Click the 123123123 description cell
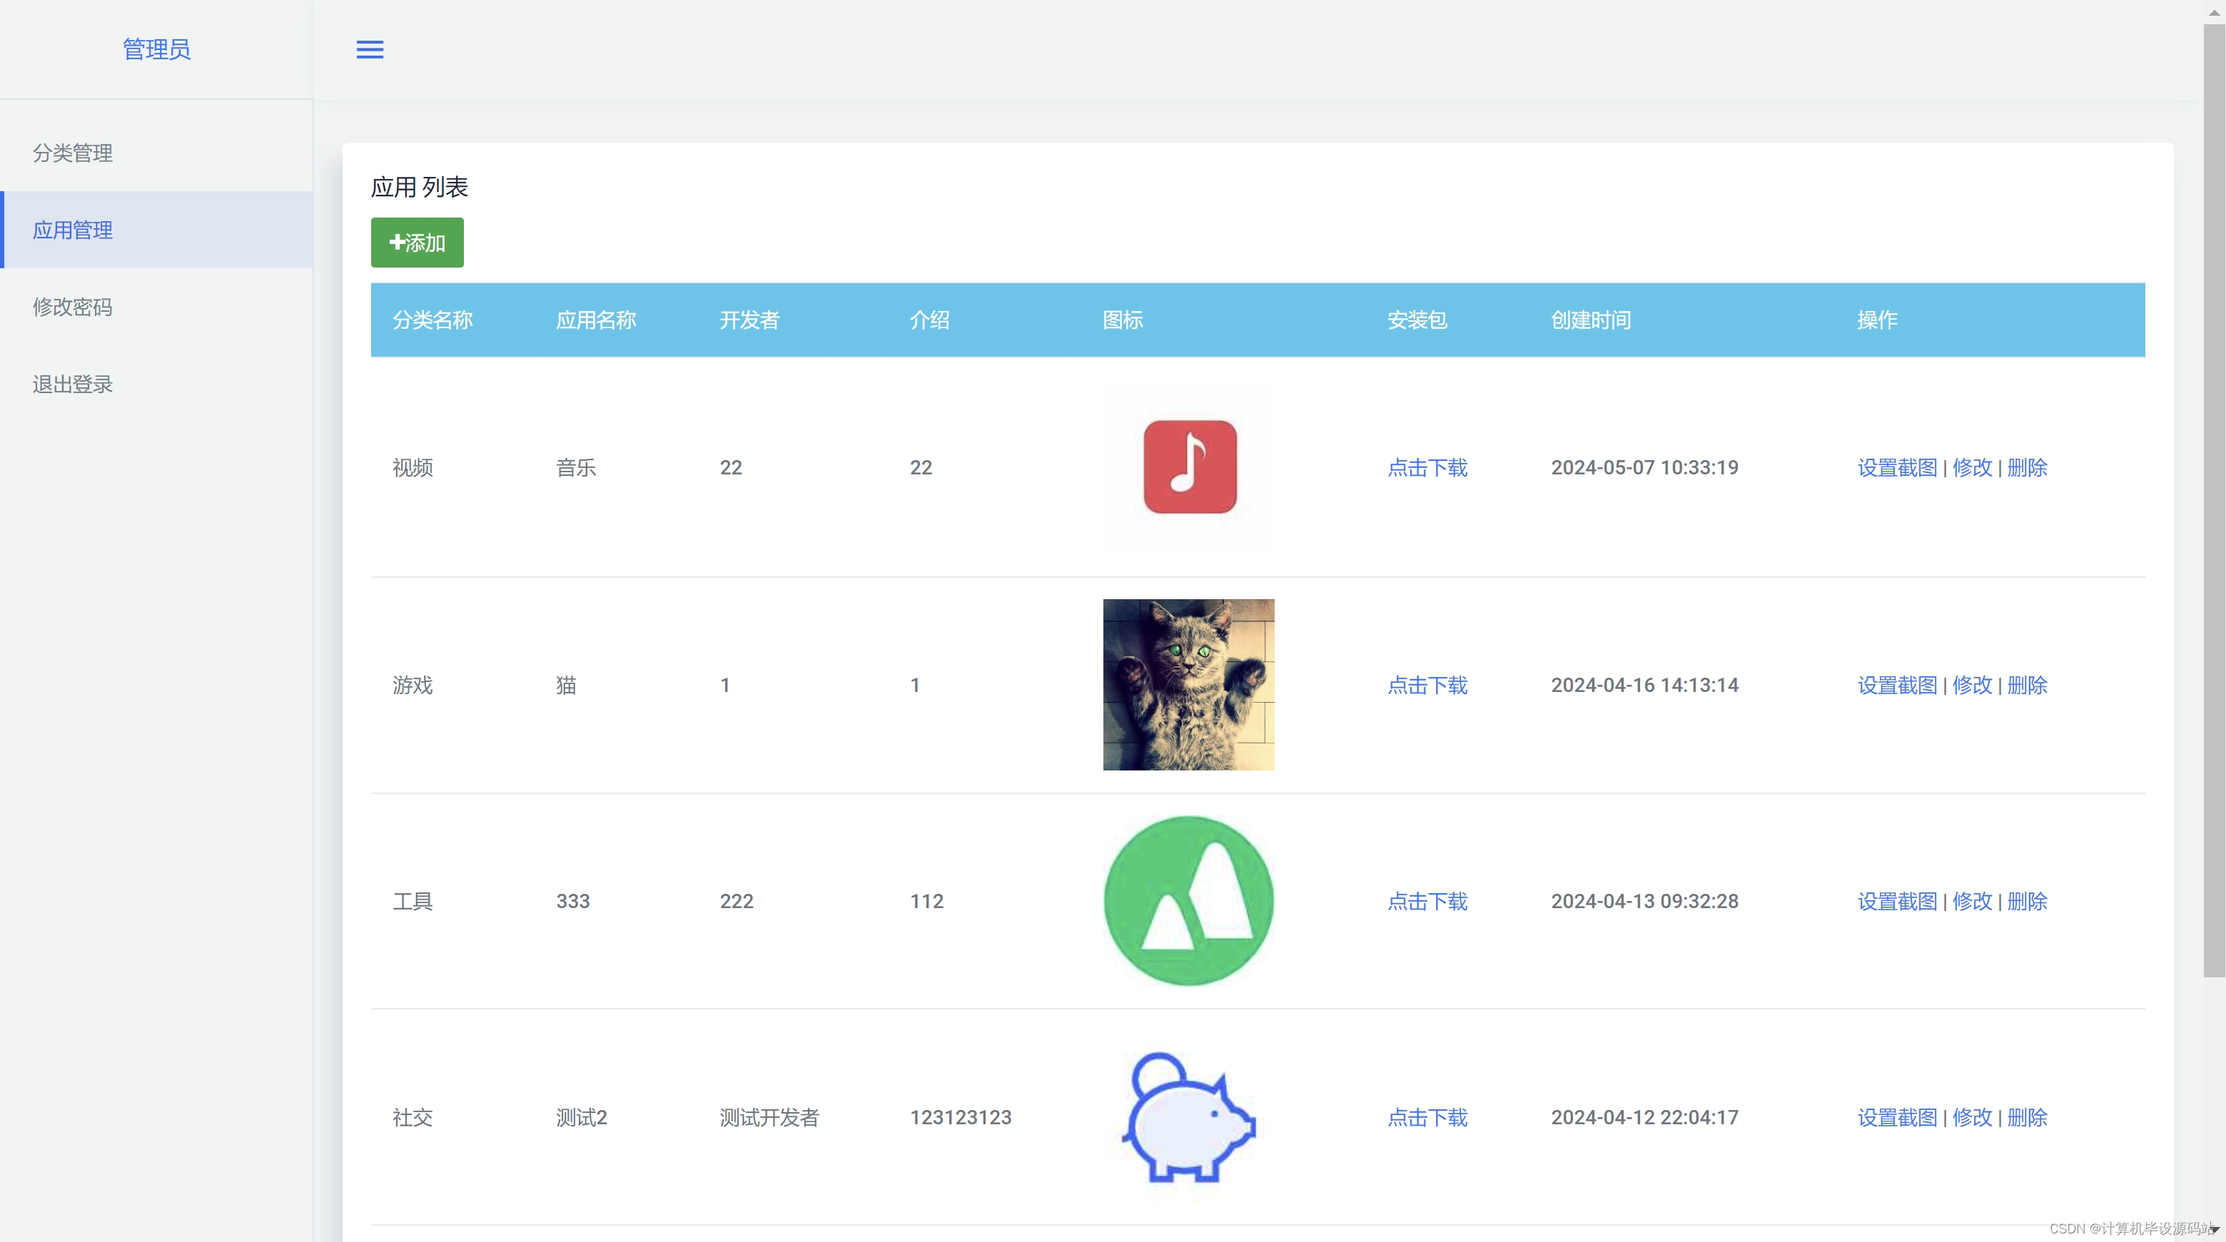Image resolution: width=2226 pixels, height=1242 pixels. click(961, 1116)
